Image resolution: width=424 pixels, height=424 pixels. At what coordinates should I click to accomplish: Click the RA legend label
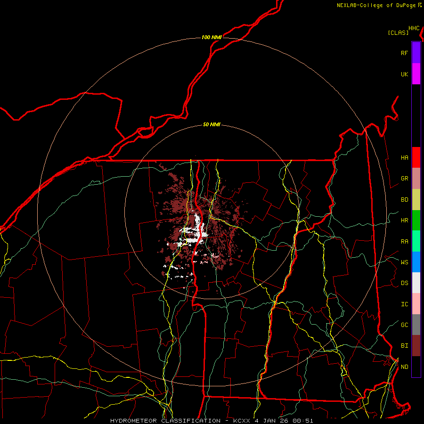coord(404,242)
